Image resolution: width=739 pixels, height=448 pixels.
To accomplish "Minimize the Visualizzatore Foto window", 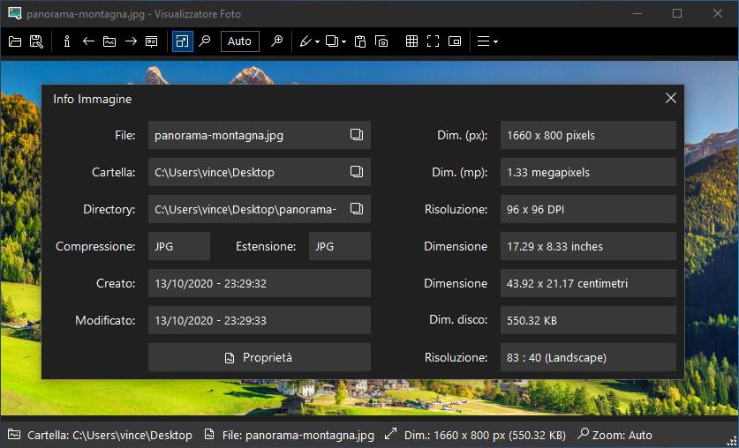I will [637, 13].
